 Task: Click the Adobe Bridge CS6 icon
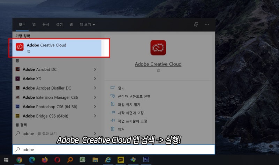18,116
